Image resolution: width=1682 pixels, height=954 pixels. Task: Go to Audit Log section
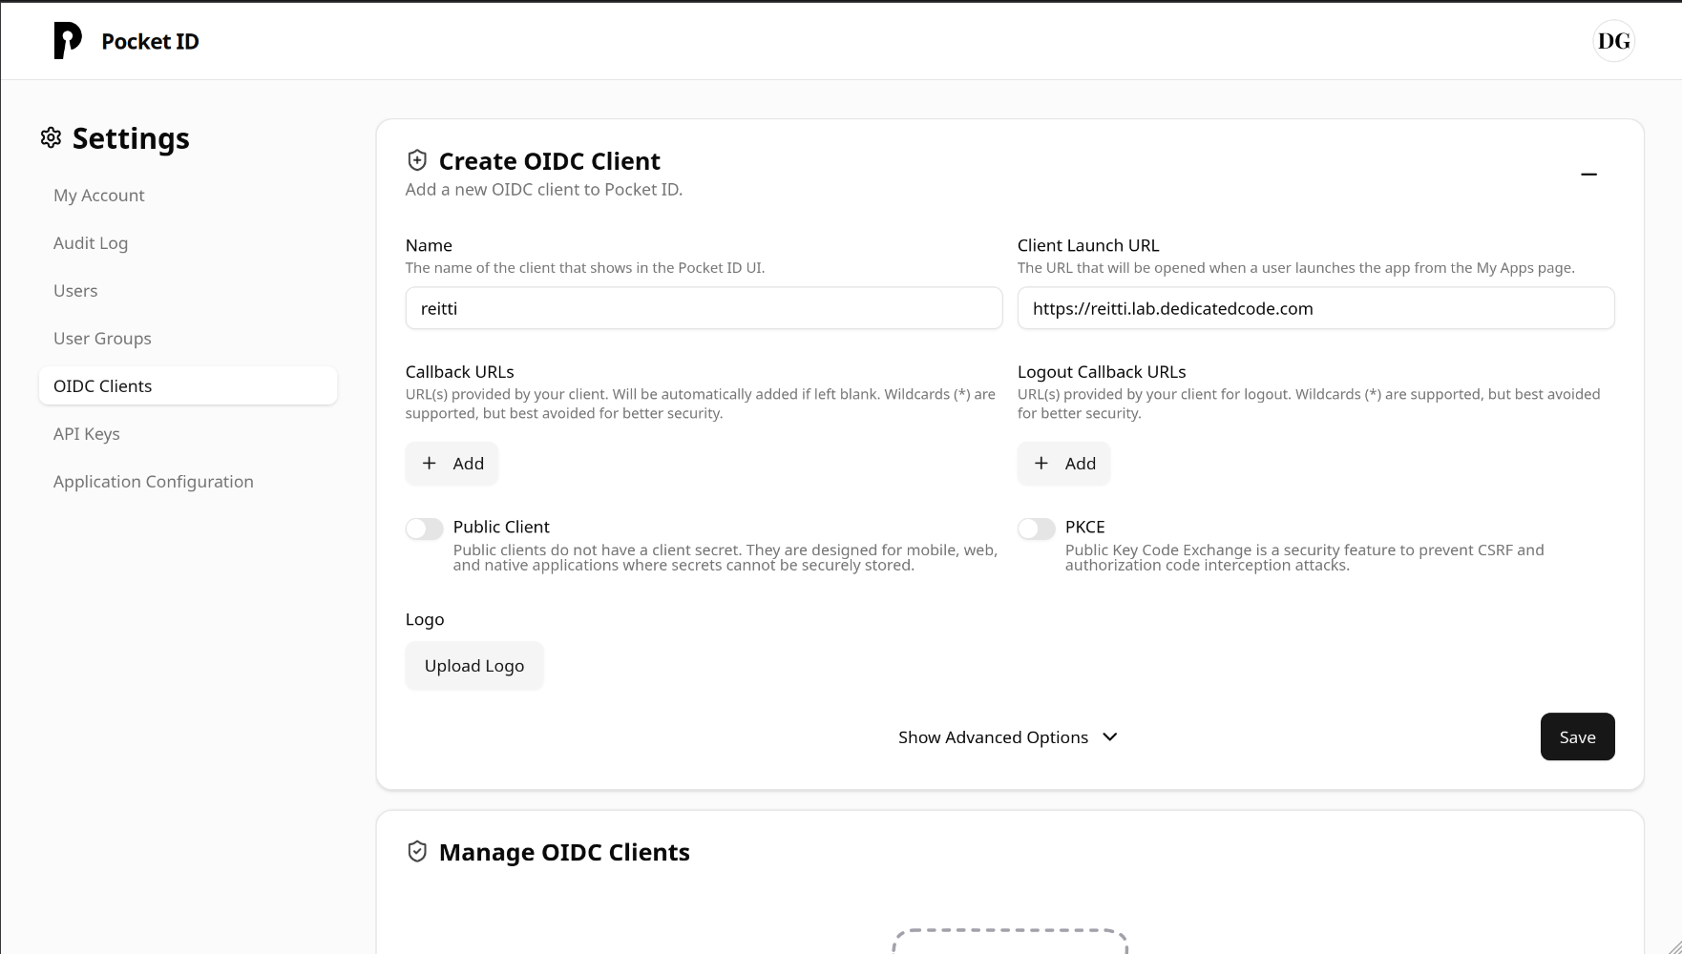tap(91, 243)
